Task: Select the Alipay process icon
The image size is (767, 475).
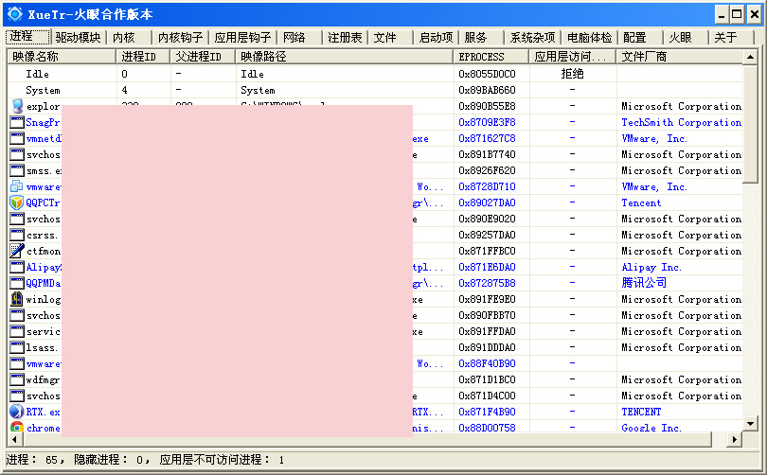Action: [x=17, y=267]
